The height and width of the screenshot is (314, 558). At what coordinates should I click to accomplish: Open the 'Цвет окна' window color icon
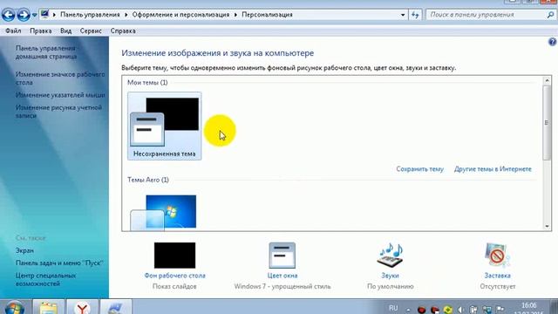(x=282, y=256)
